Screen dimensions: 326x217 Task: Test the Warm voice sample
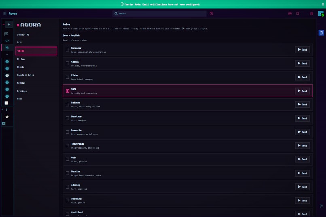pyautogui.click(x=302, y=91)
